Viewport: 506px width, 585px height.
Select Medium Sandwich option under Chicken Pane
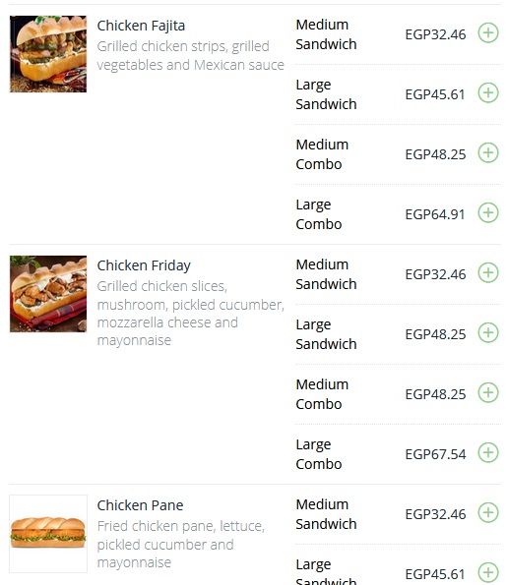point(326,514)
